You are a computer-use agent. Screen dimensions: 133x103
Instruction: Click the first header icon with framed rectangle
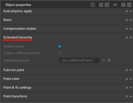click(x=93, y=5)
